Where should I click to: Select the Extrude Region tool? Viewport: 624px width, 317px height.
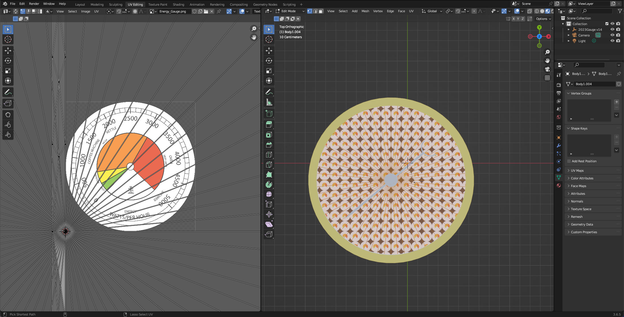[269, 124]
